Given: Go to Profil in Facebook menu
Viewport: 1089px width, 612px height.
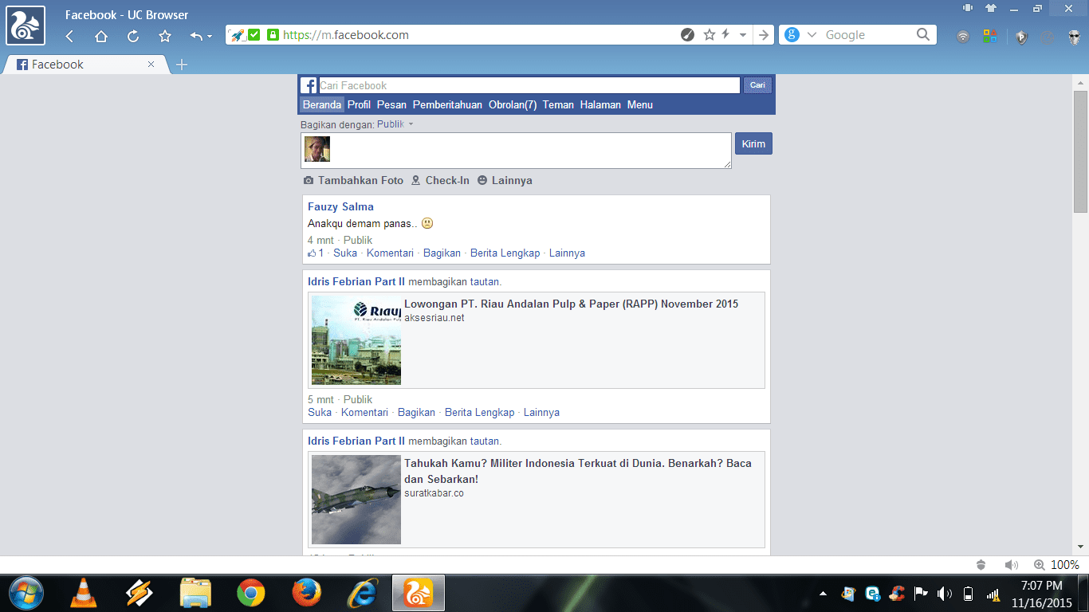Looking at the screenshot, I should point(360,104).
